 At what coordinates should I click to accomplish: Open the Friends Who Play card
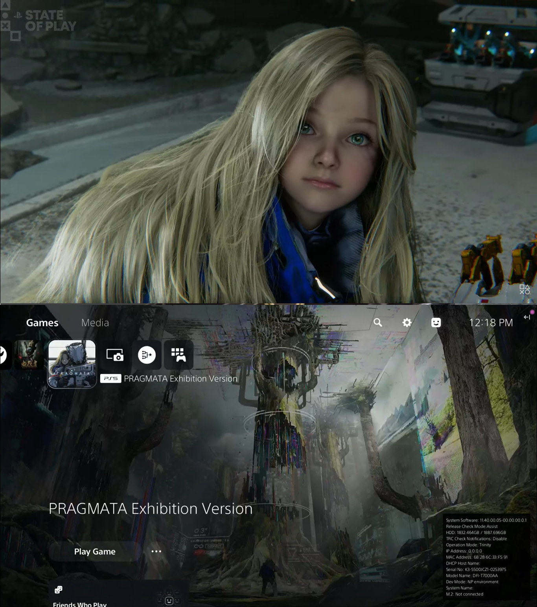[x=119, y=594]
